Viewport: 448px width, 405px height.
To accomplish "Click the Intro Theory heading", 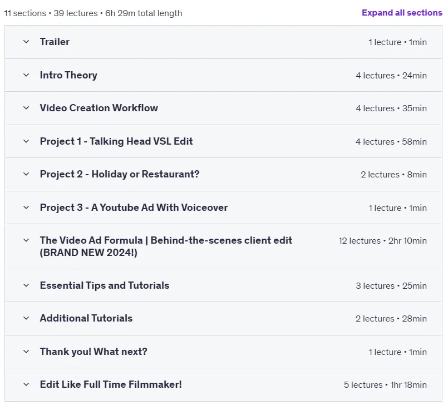I will pos(68,75).
